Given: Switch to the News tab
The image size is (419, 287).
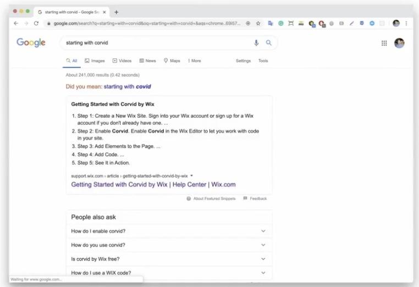Looking at the screenshot, I should (x=148, y=60).
